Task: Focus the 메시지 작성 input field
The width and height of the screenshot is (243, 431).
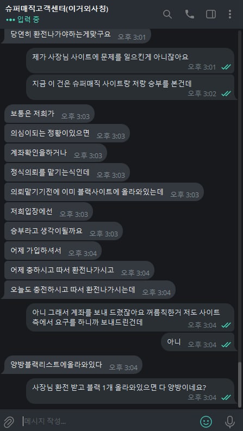Action: [x=109, y=421]
